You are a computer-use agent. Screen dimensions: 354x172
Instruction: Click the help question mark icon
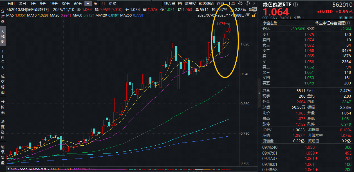pos(248,4)
